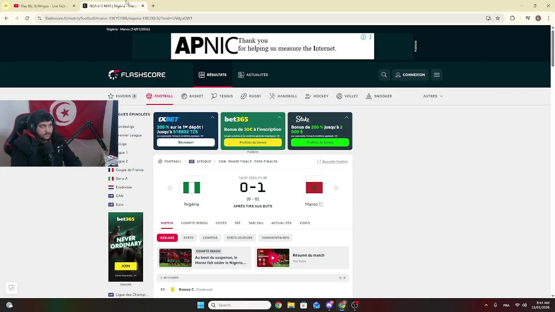Click the browser address bar URL

pos(119,18)
